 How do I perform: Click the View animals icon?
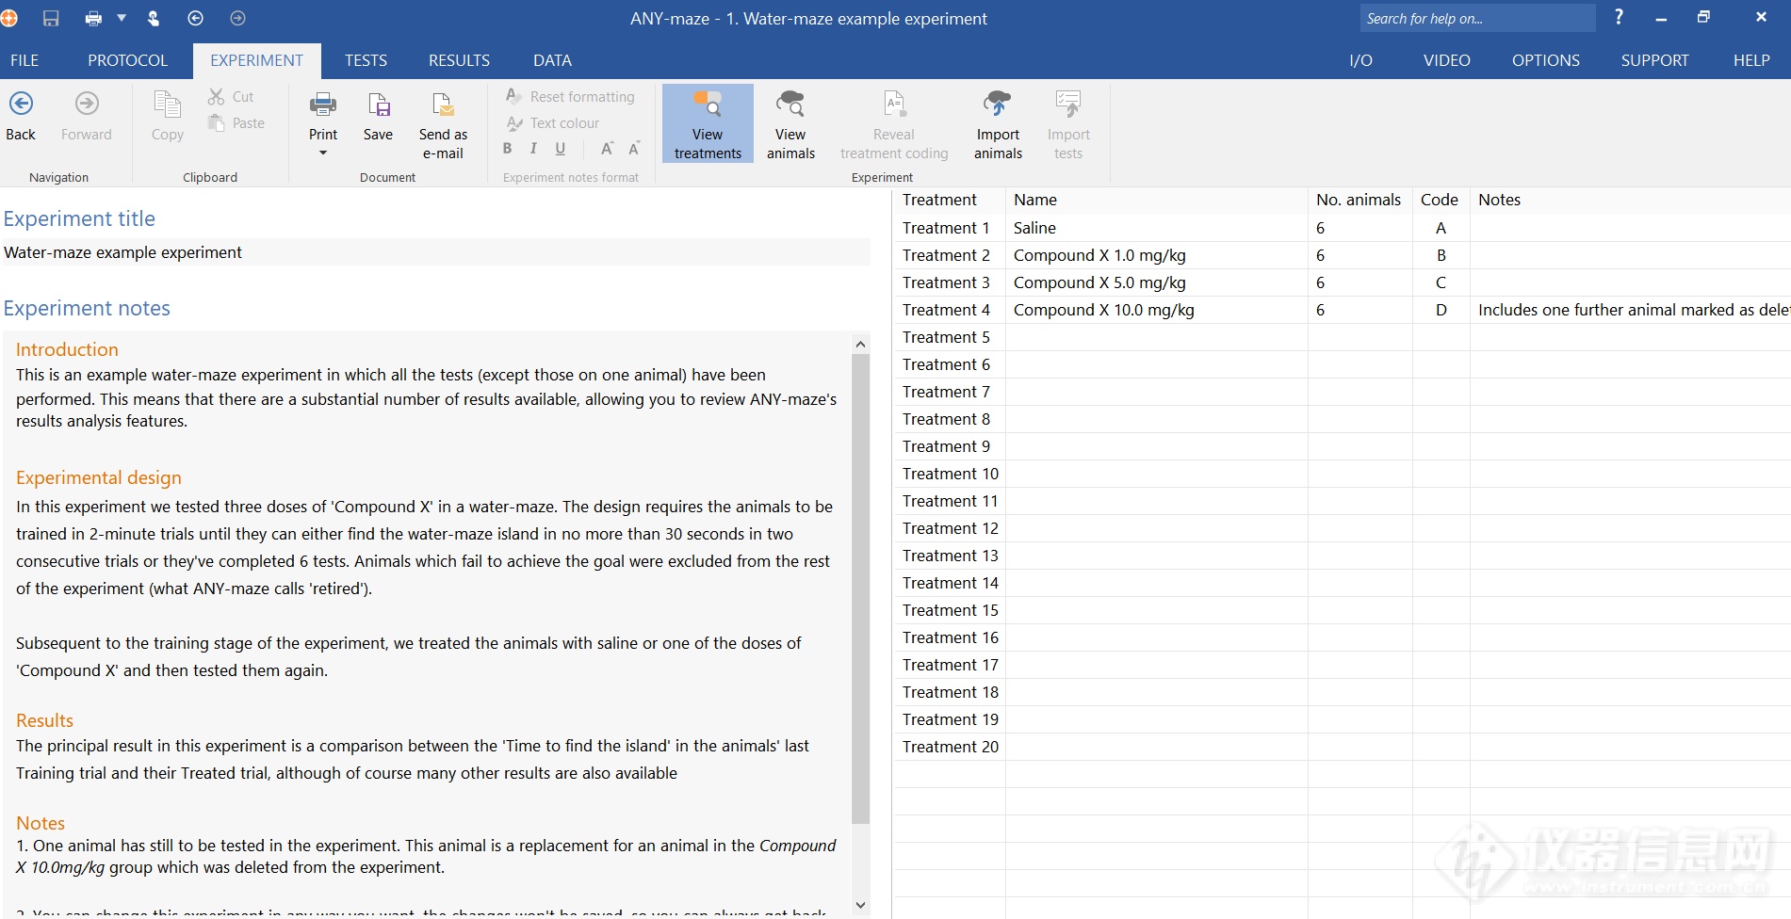click(790, 105)
